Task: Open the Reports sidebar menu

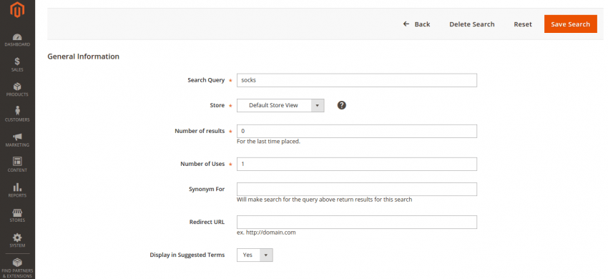Action: (17, 190)
